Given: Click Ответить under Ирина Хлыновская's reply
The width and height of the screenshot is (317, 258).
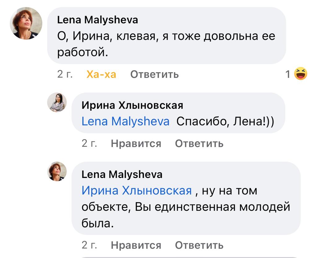Looking at the screenshot, I should 199,144.
